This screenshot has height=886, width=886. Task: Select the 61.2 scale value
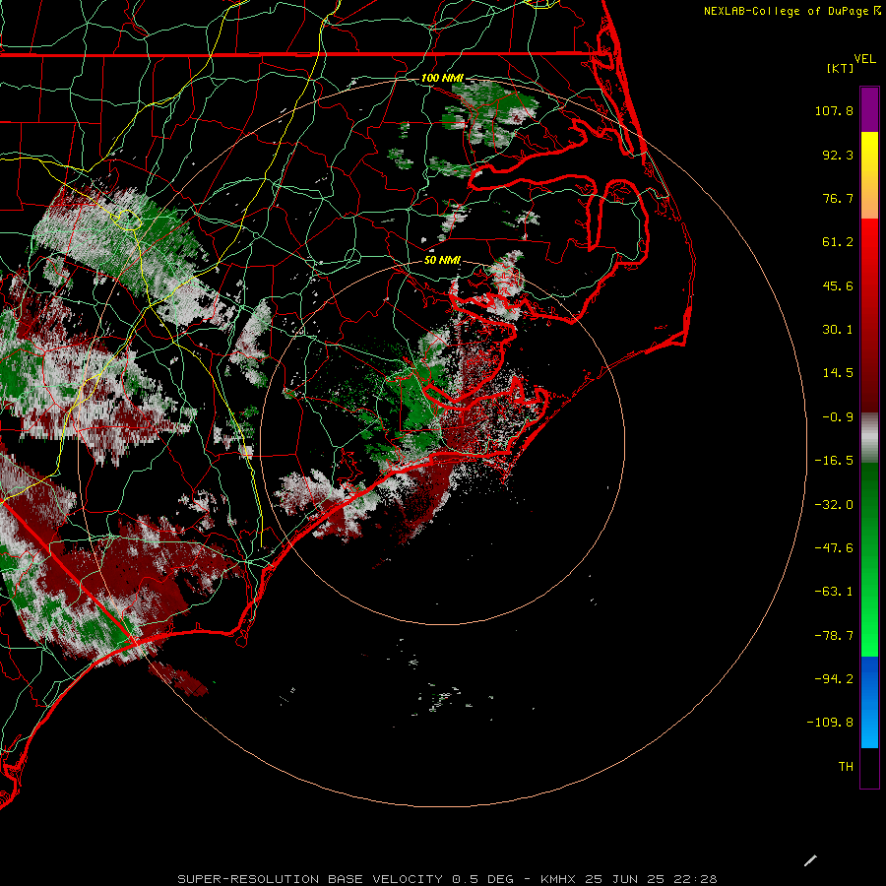[838, 242]
